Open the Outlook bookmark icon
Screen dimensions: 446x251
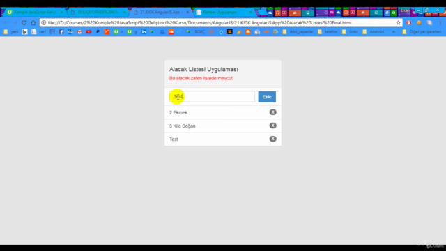click(70, 32)
